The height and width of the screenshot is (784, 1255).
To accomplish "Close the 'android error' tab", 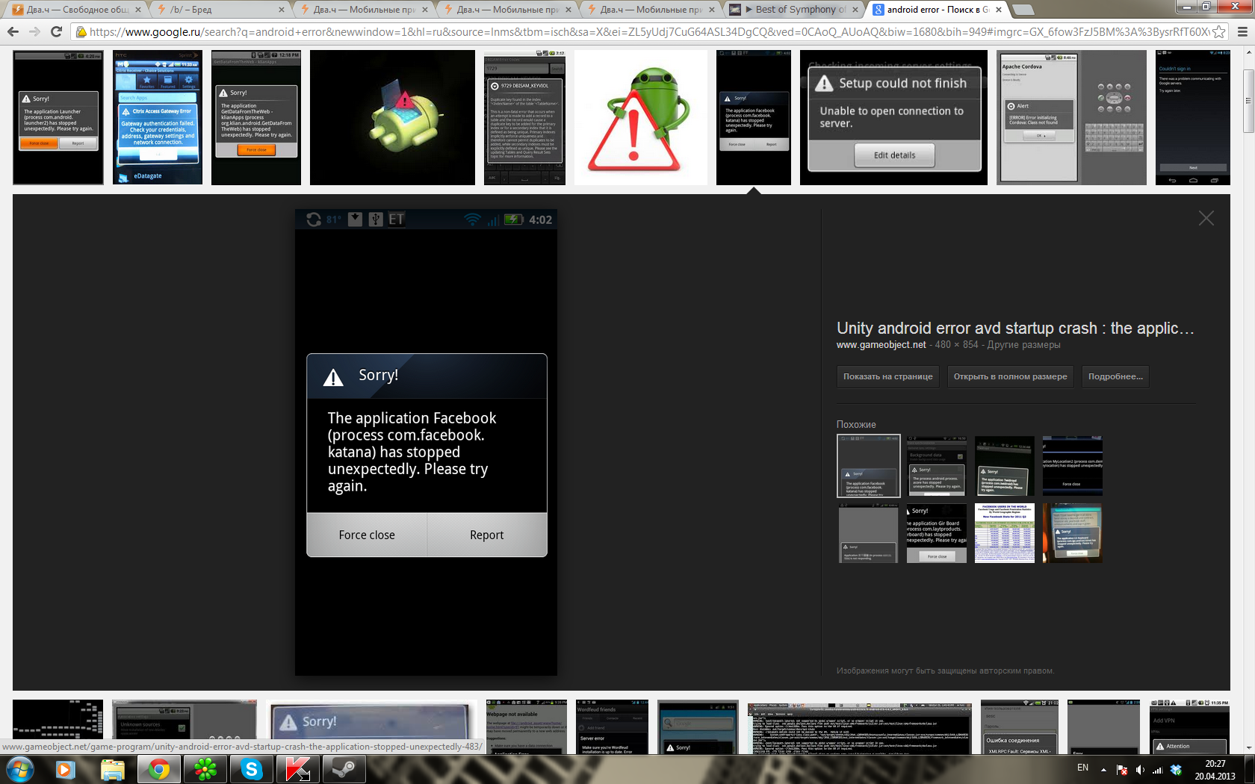I will coord(998,10).
